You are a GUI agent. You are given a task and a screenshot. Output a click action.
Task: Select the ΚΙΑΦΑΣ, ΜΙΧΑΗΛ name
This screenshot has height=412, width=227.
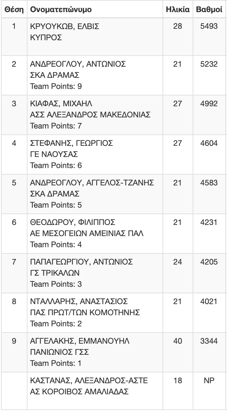tap(61, 104)
